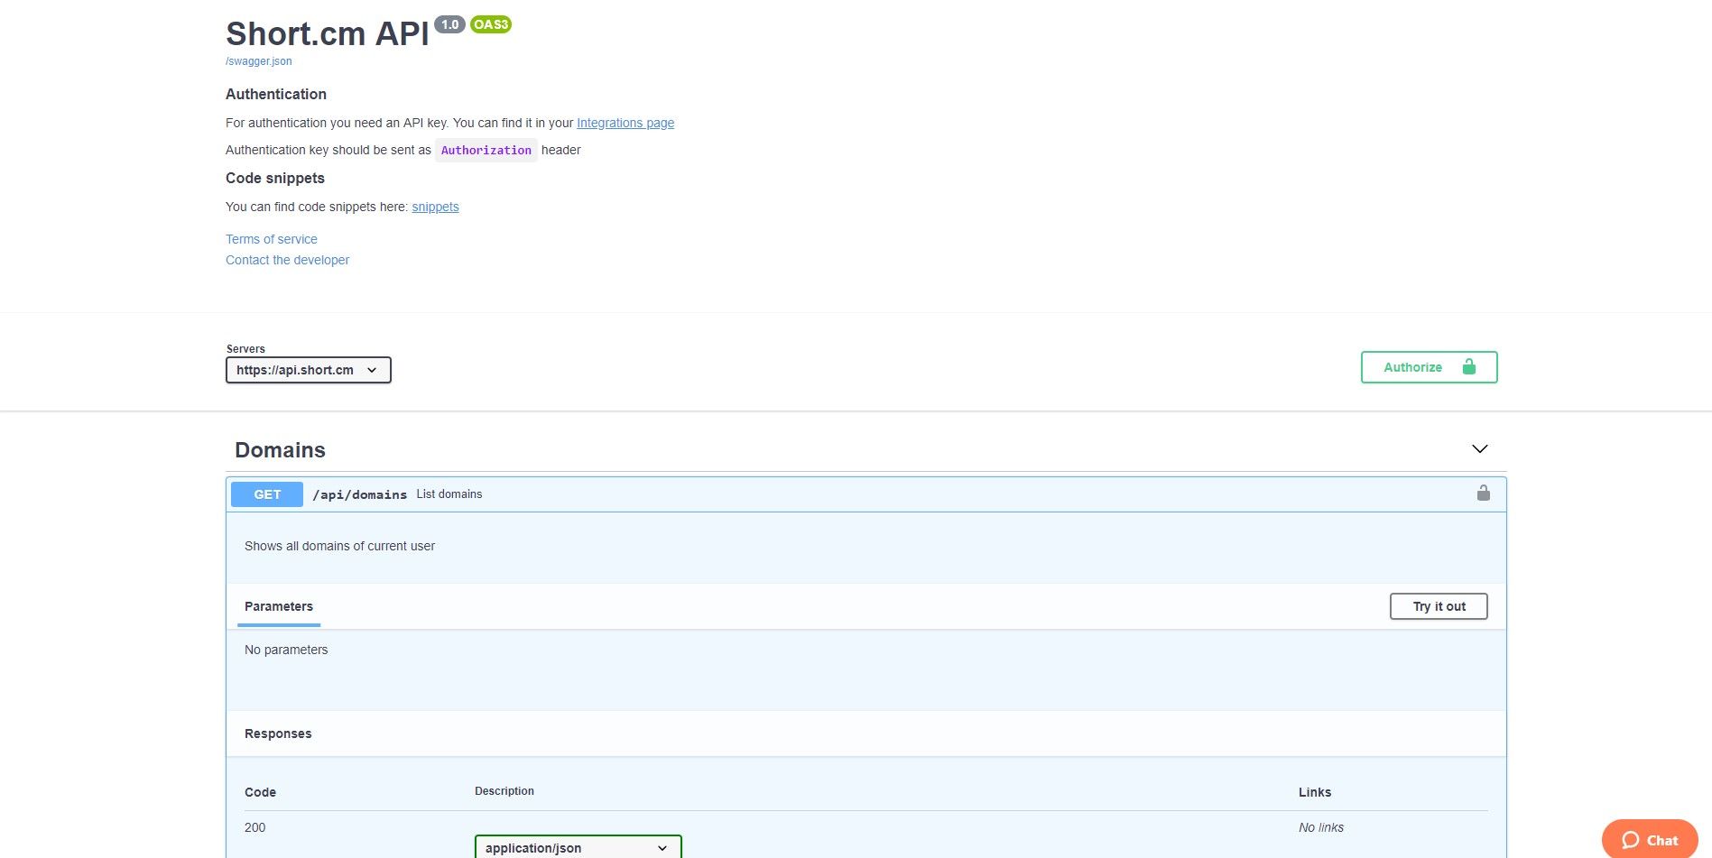Select the Responses section header
This screenshot has height=858, width=1712.
pos(278,733)
